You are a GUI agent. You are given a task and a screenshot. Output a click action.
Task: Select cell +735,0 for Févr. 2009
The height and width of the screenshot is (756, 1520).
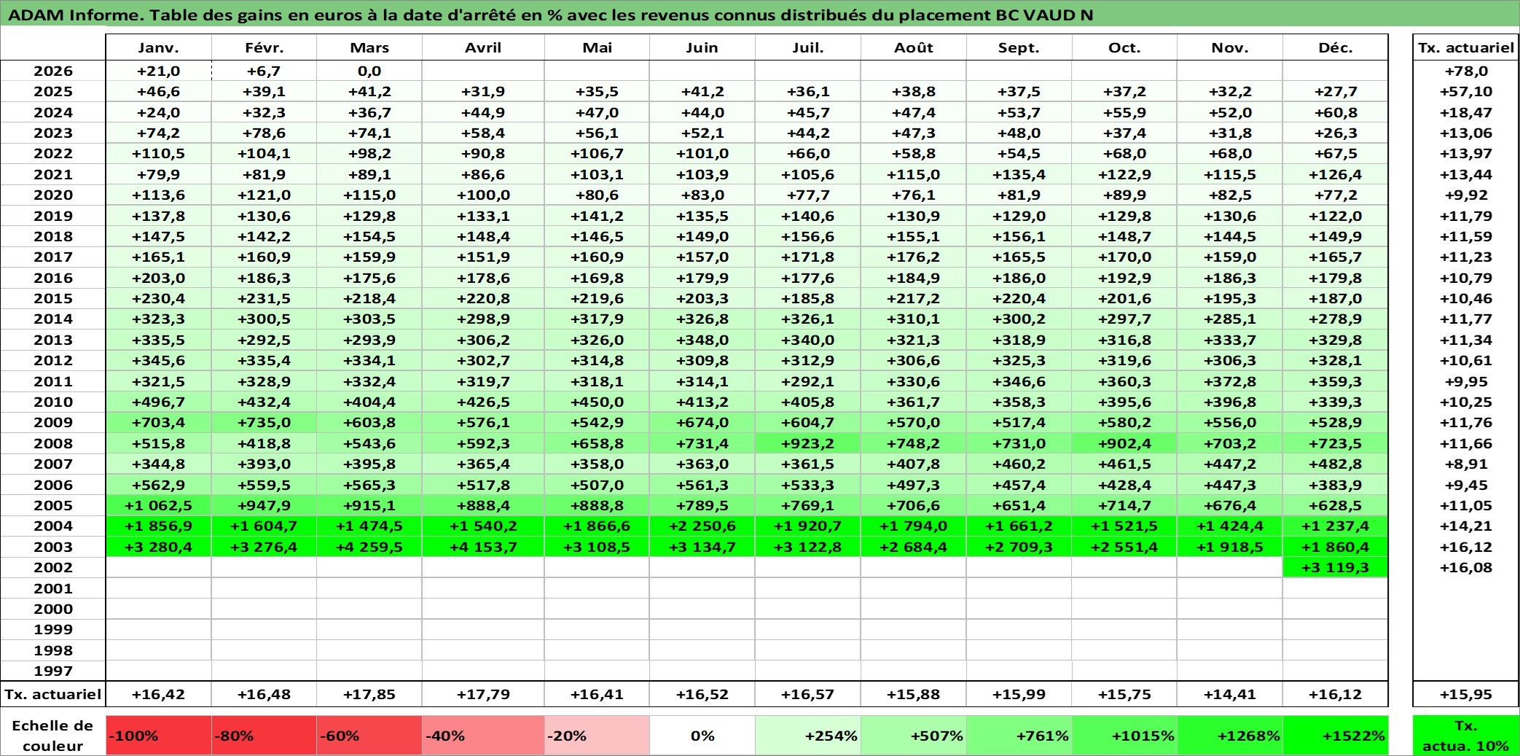coord(264,422)
